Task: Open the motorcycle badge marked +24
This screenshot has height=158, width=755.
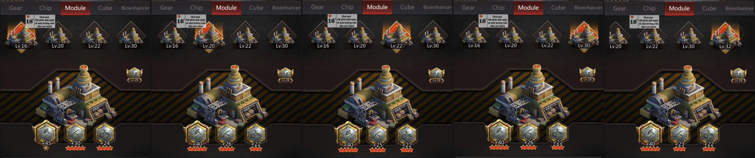Action: (105, 135)
